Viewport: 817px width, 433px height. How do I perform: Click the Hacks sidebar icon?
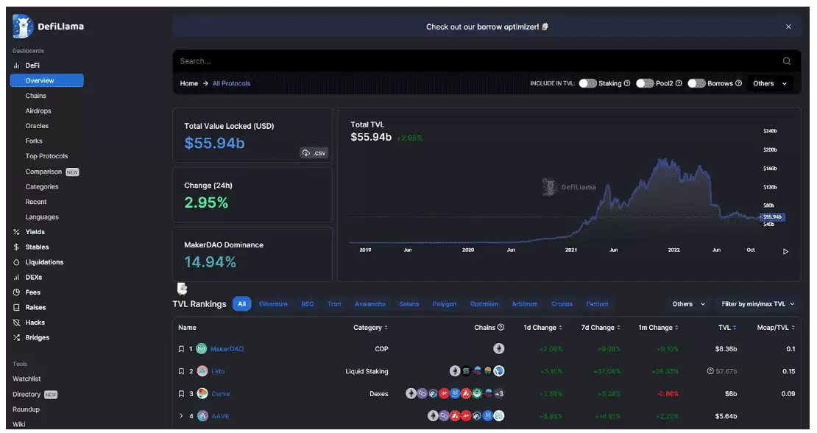tap(16, 323)
